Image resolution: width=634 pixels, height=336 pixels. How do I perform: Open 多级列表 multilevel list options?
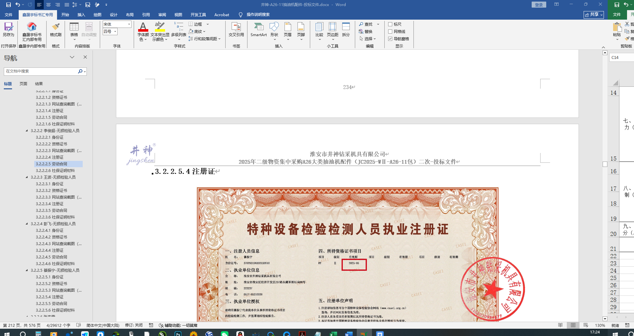(179, 31)
